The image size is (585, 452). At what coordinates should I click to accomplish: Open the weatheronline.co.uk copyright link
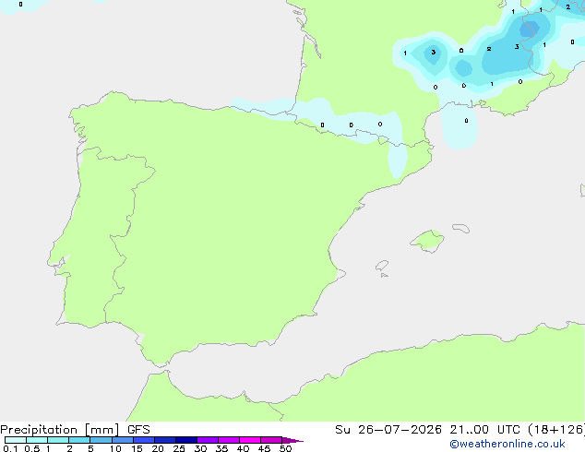507,444
